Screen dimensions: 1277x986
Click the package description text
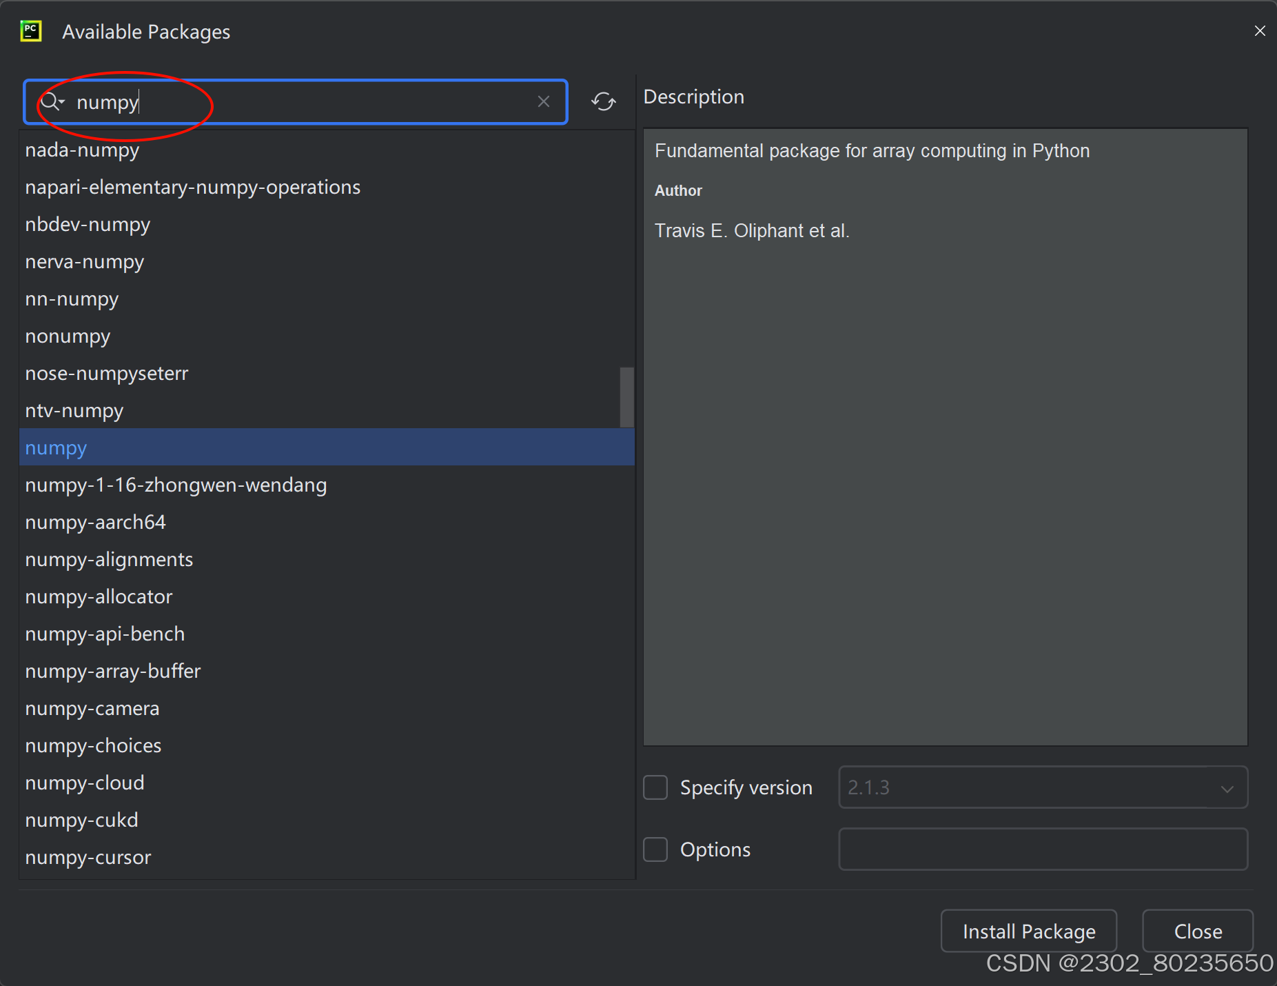pyautogui.click(x=872, y=150)
